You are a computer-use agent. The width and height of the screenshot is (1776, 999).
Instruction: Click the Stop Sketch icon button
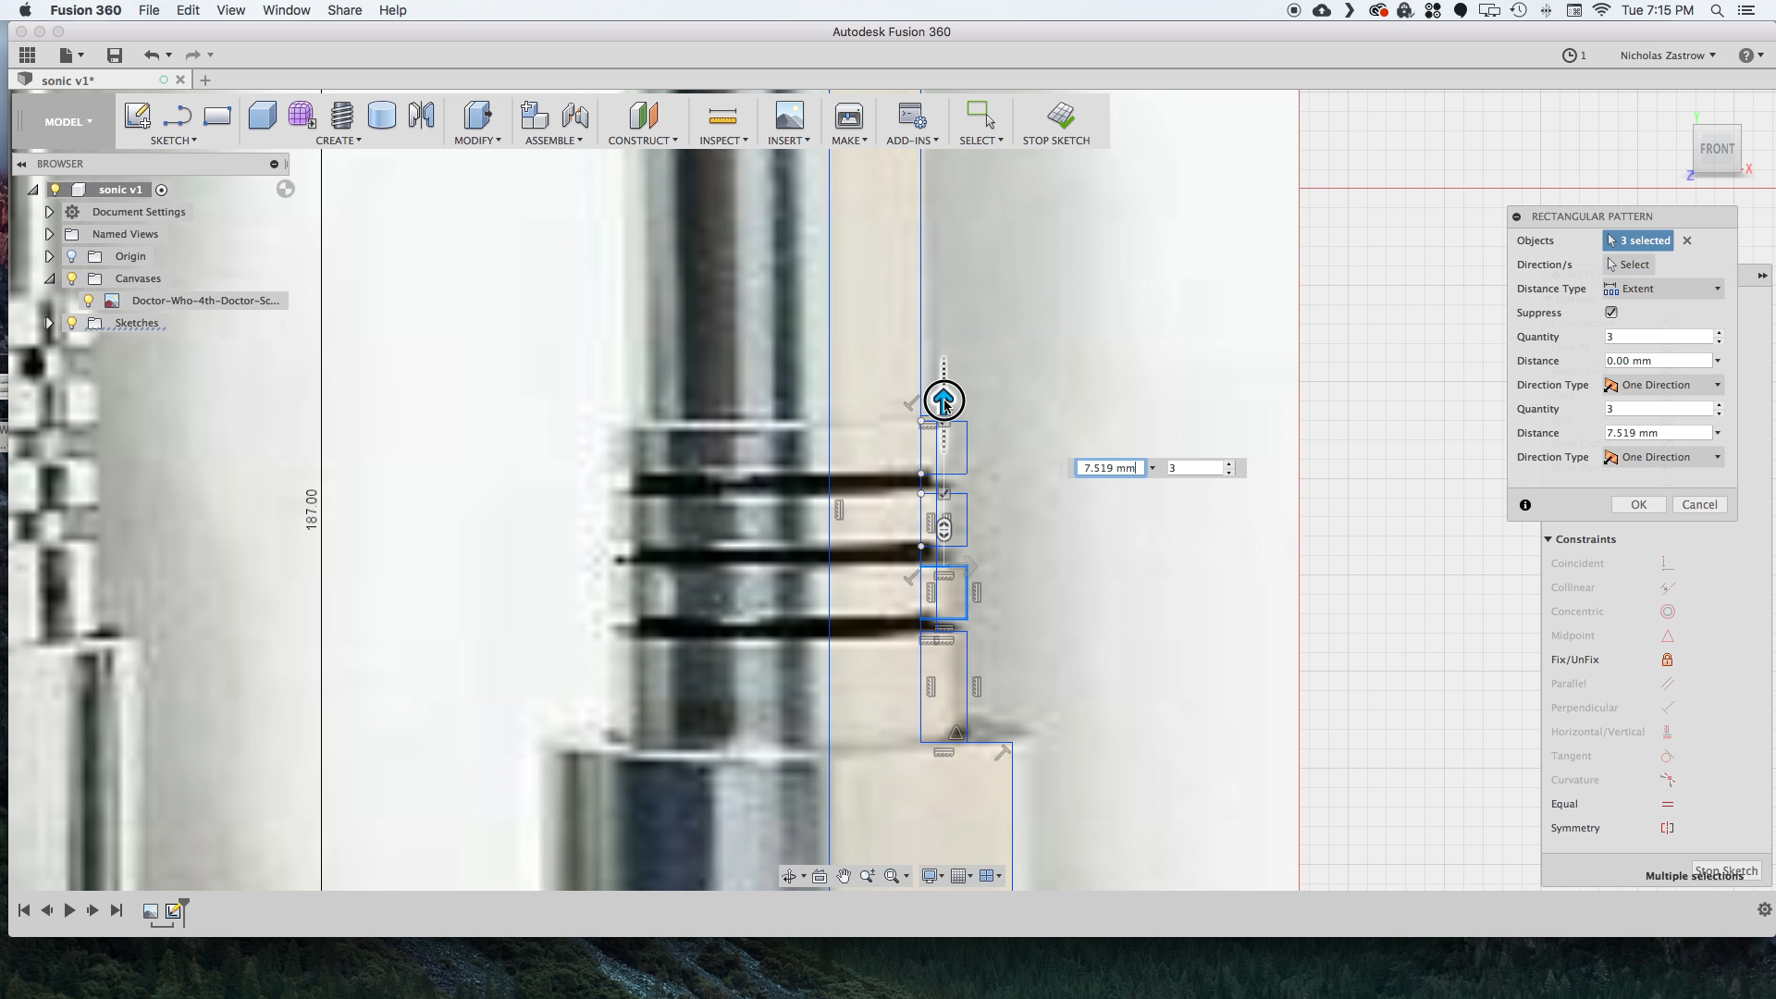1059,115
